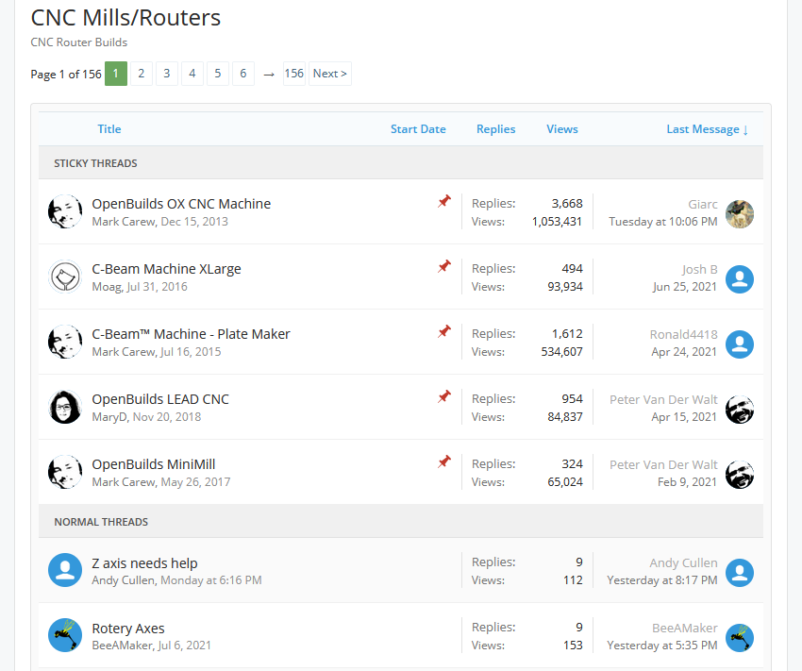The height and width of the screenshot is (671, 802).
Task: Open OpenBuilds OX CNC Machine thread
Action: pos(181,204)
